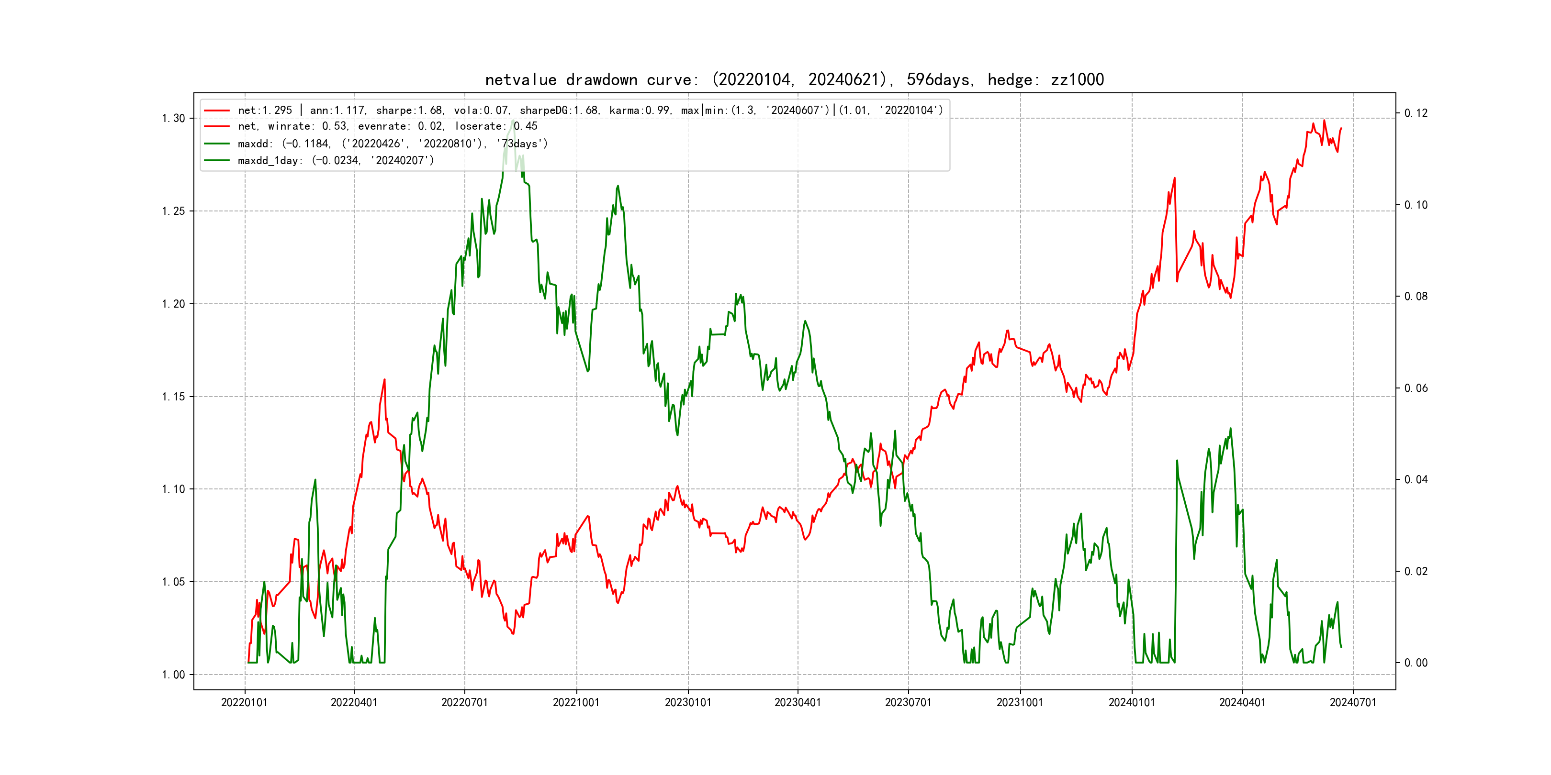Screen dimensions: 1551x775
Task: Click the x-axis label 20240701
Action: click(1353, 702)
